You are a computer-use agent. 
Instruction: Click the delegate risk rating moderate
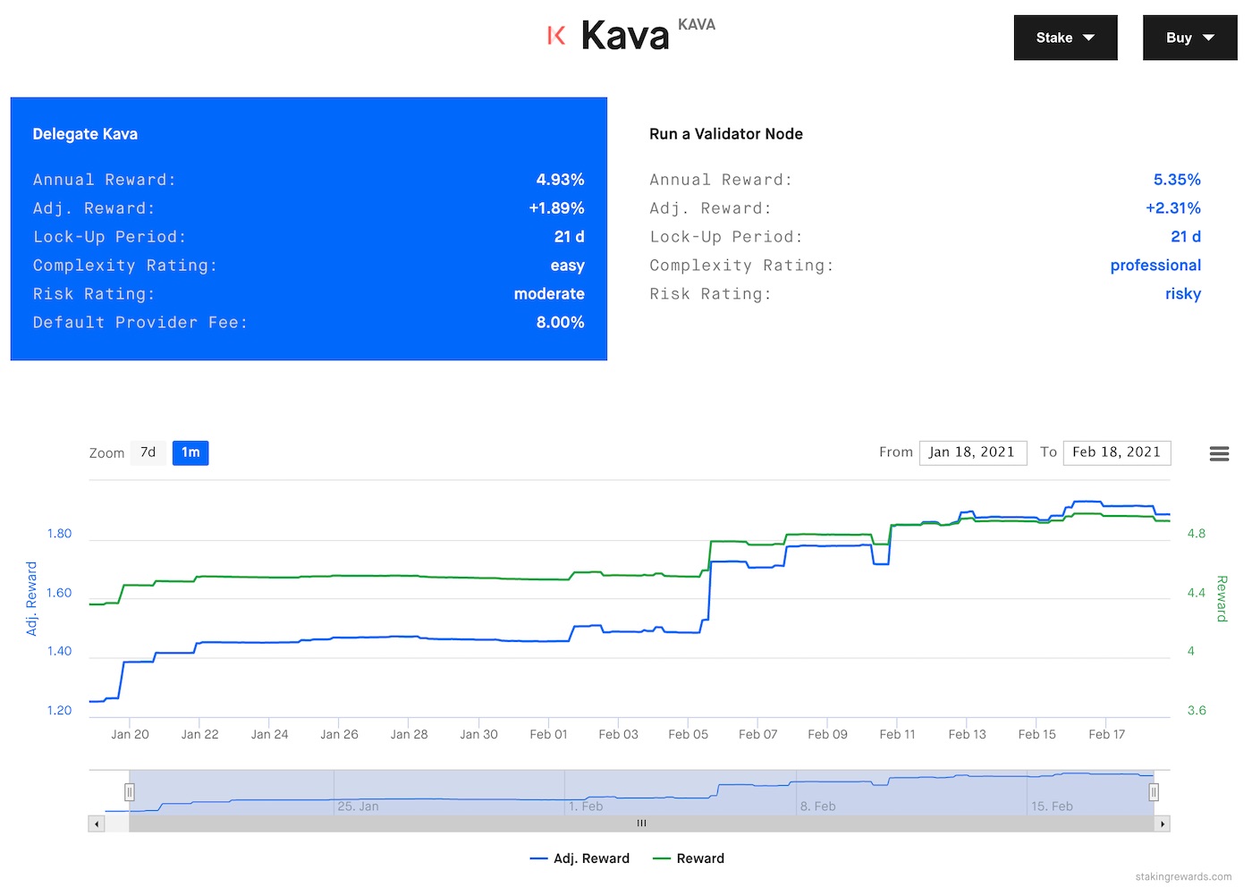click(549, 294)
